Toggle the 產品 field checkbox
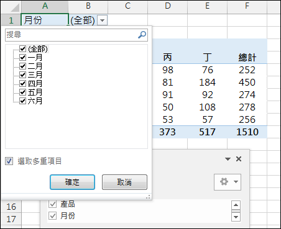Viewport: 281px width, 229px height. (53, 204)
